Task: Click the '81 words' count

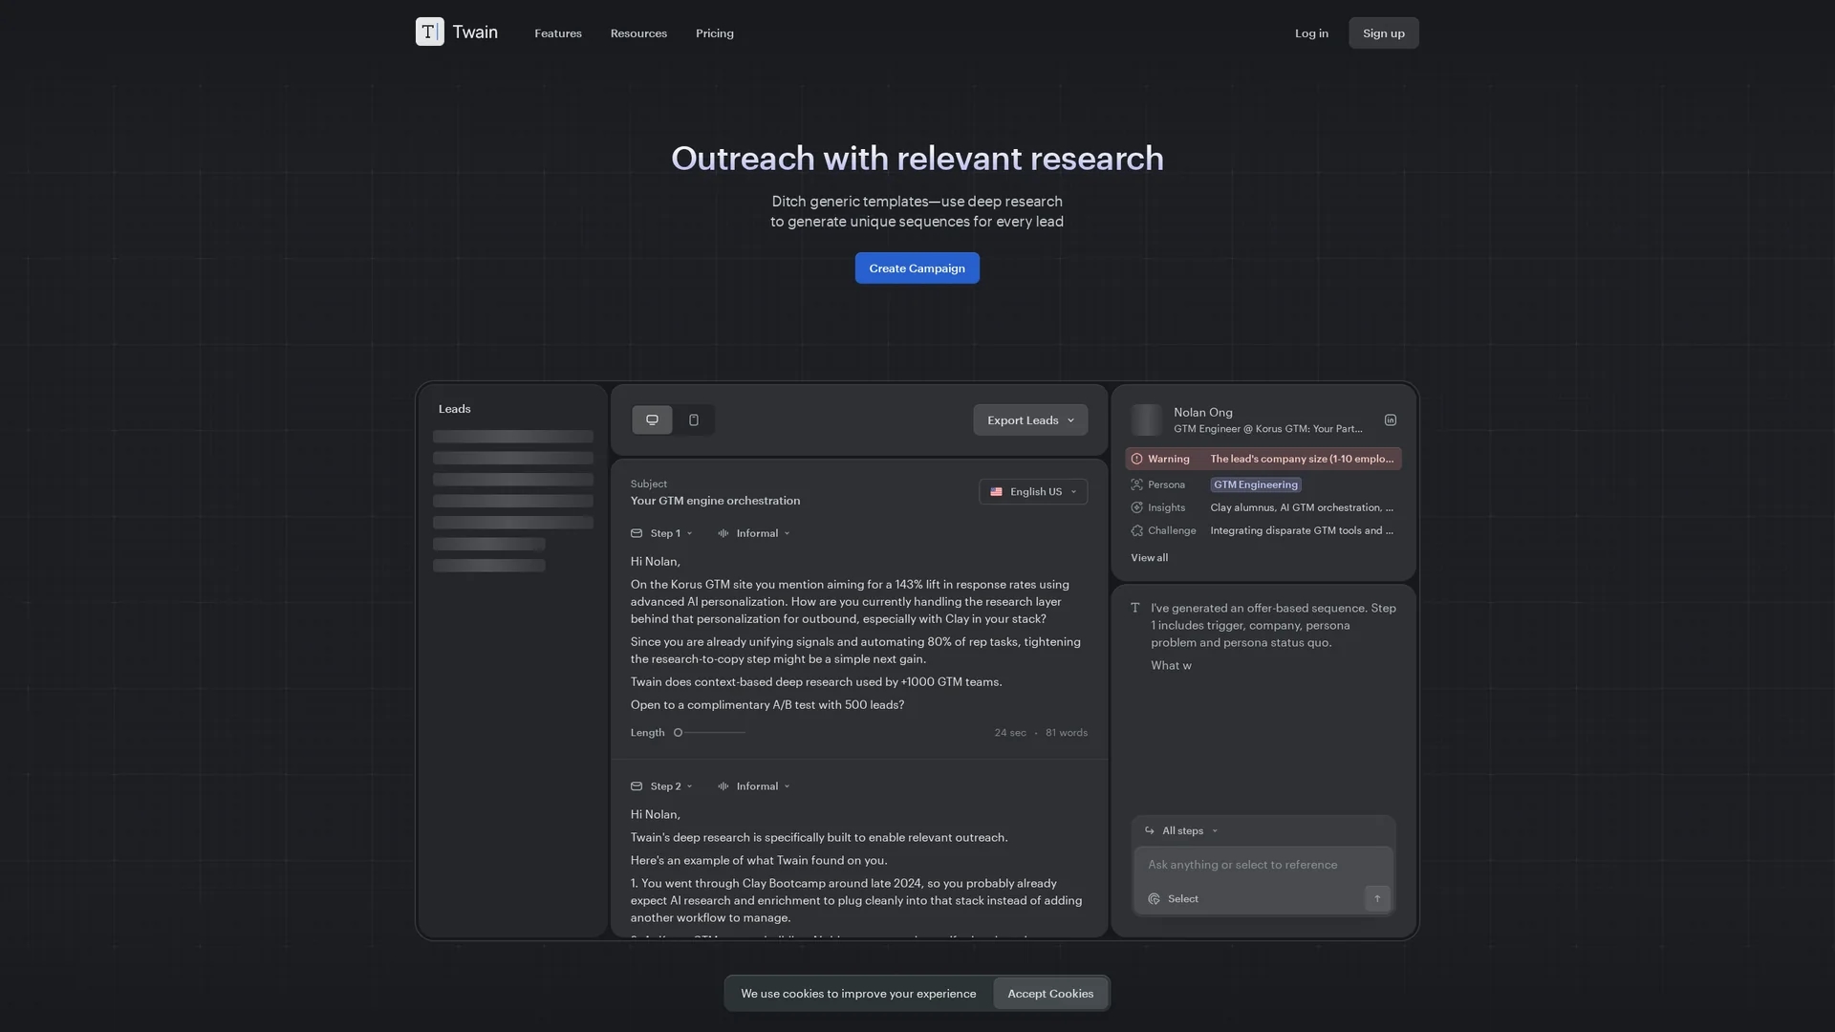Action: point(1067,733)
